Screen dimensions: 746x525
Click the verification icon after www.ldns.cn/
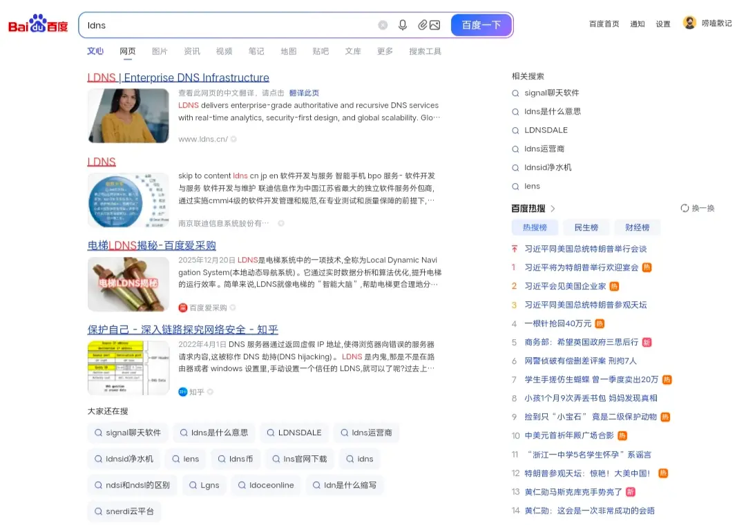(233, 139)
